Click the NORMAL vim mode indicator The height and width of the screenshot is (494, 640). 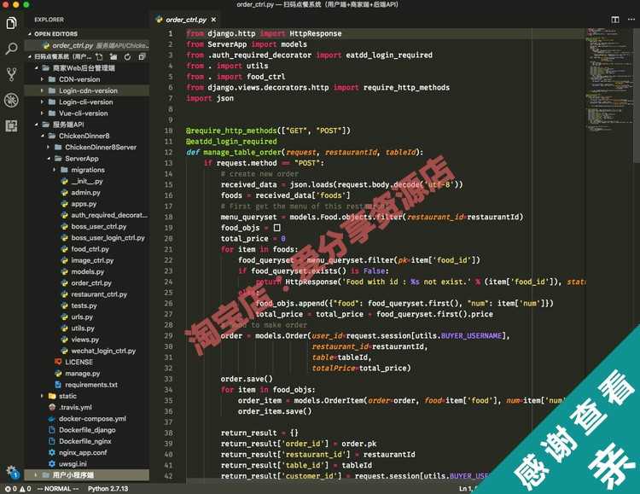(x=57, y=489)
